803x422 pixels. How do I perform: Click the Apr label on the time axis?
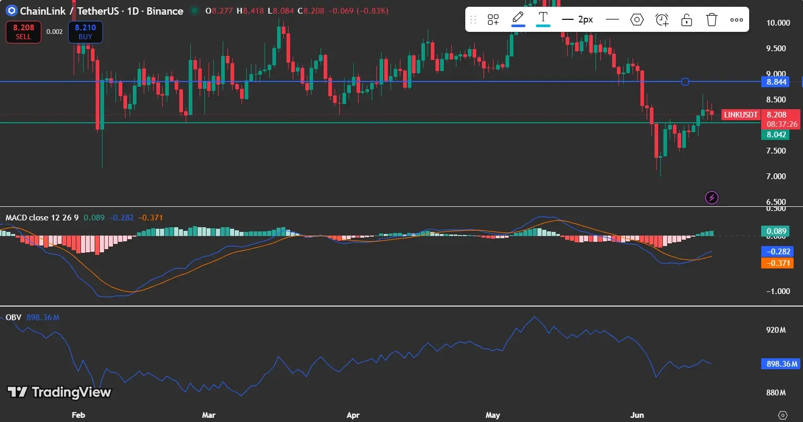click(353, 415)
